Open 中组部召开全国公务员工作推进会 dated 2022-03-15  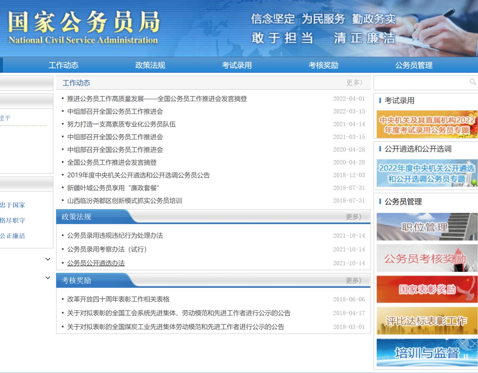pyautogui.click(x=115, y=111)
